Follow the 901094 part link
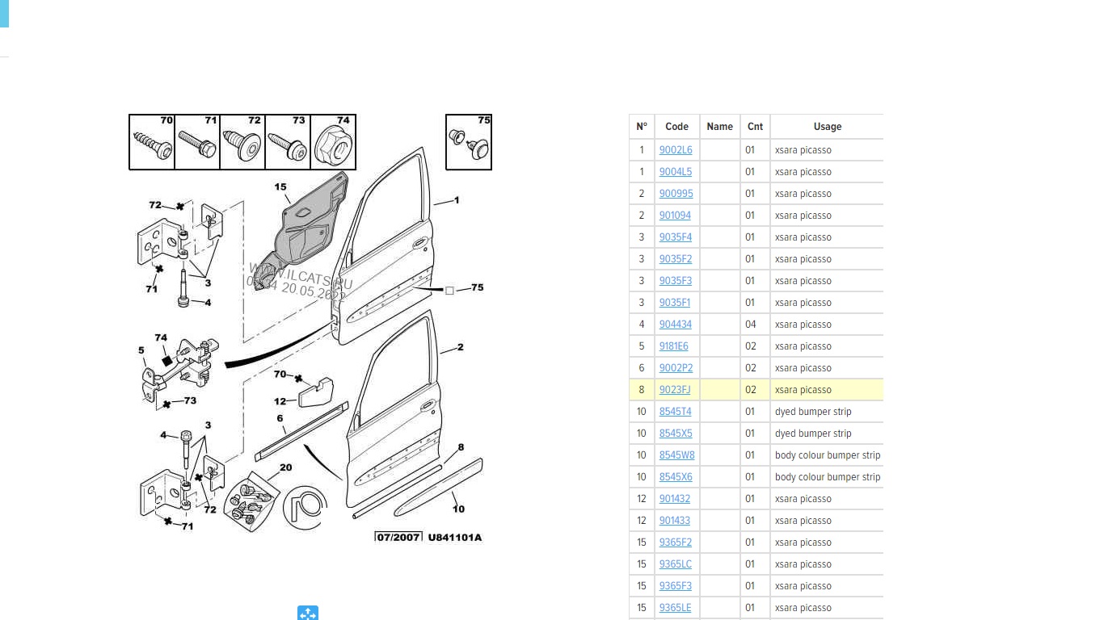 [x=675, y=216]
